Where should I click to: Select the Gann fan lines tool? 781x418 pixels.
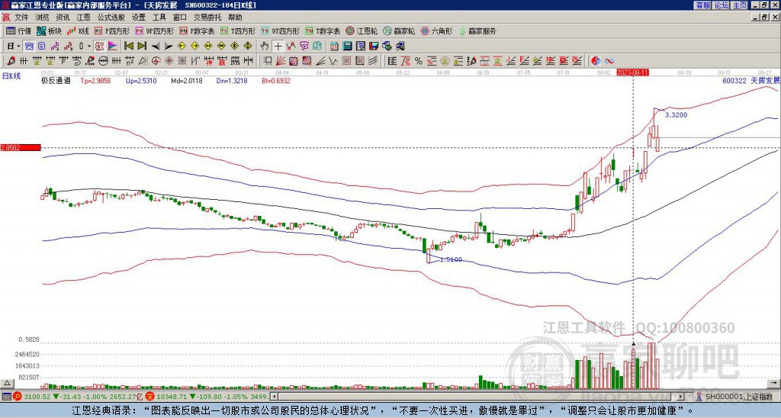coord(281,61)
